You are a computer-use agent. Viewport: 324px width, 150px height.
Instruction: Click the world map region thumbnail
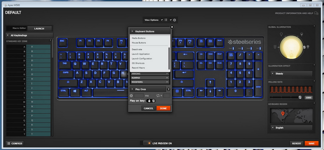tap(291, 116)
